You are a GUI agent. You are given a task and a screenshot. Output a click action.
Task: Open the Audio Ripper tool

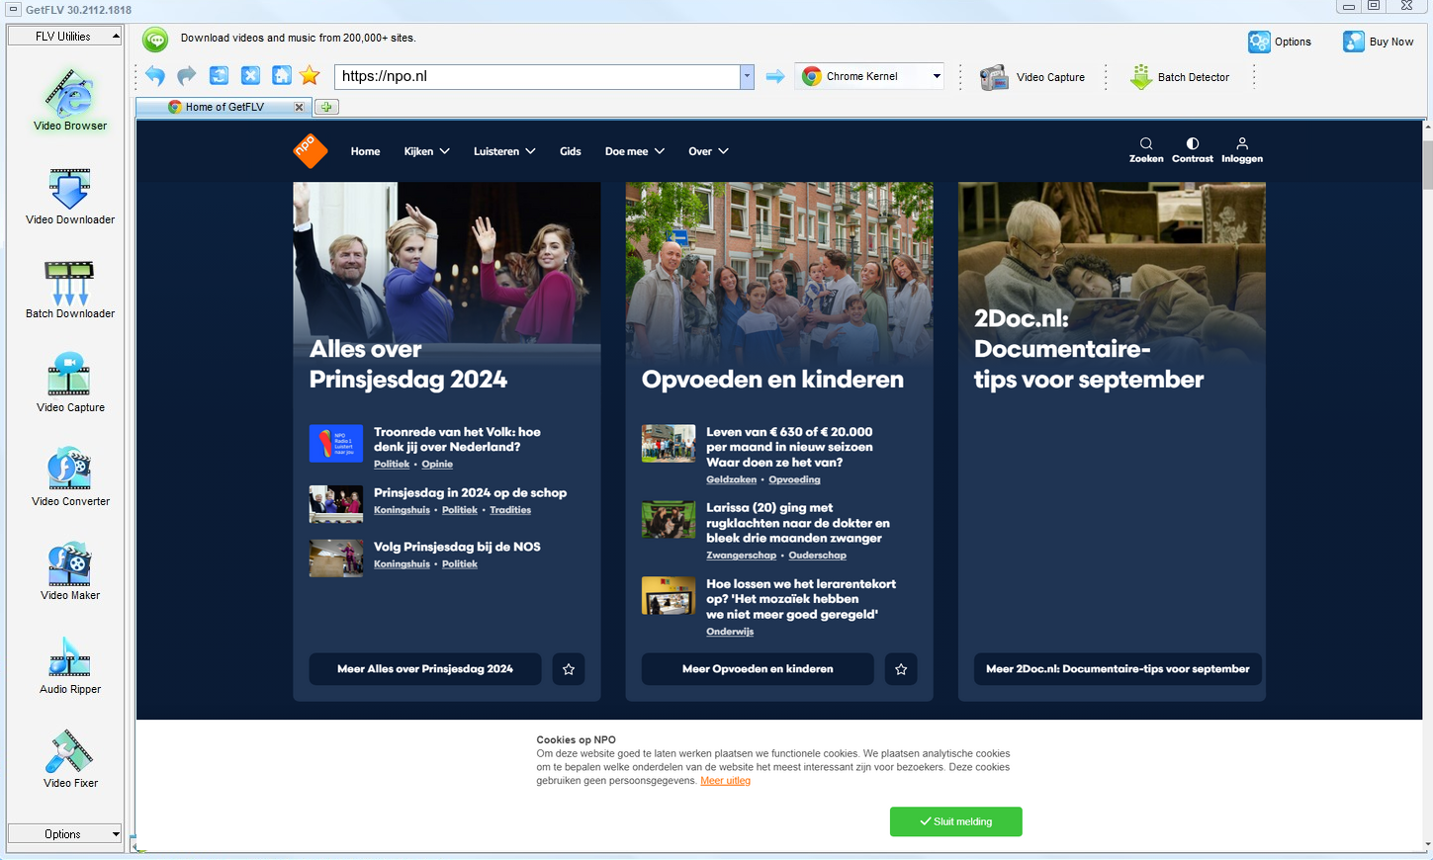(70, 664)
